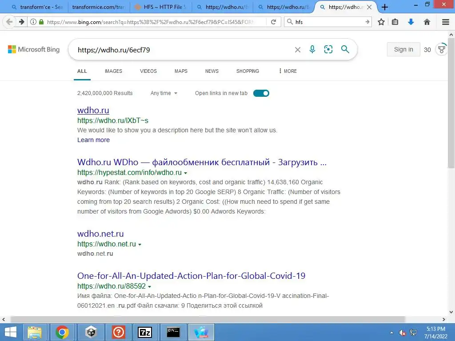Open the Command Prompt taskbar icon
This screenshot has width=455, height=341.
[x=173, y=332]
